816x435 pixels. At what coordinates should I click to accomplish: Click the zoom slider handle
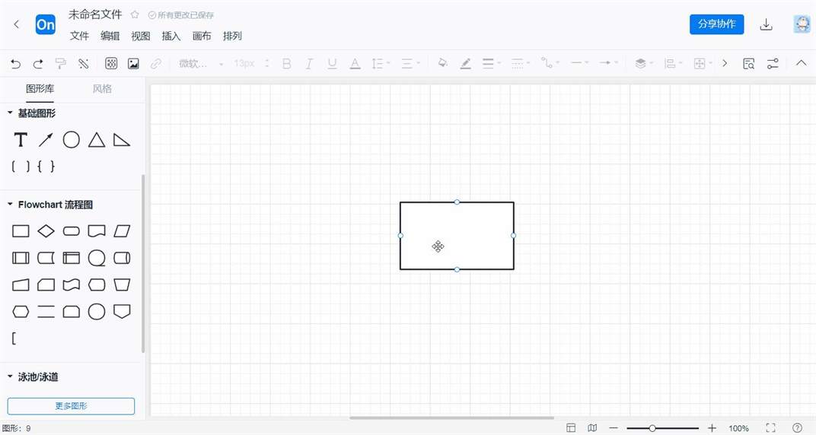tap(652, 428)
